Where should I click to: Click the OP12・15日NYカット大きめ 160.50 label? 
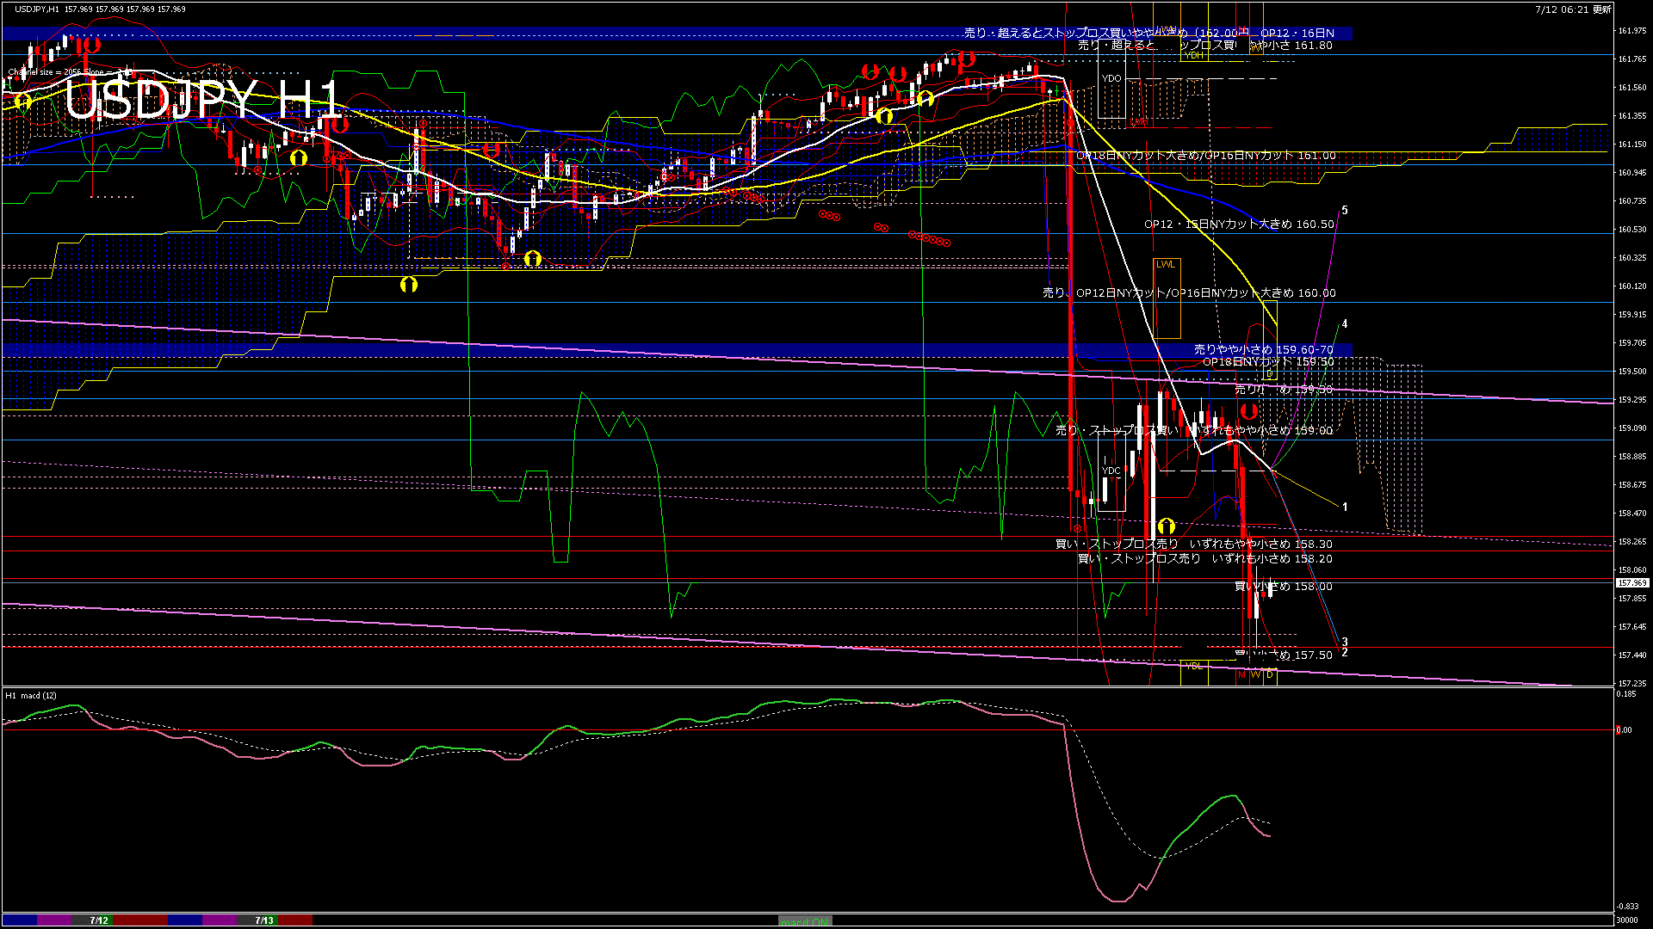coord(1239,225)
